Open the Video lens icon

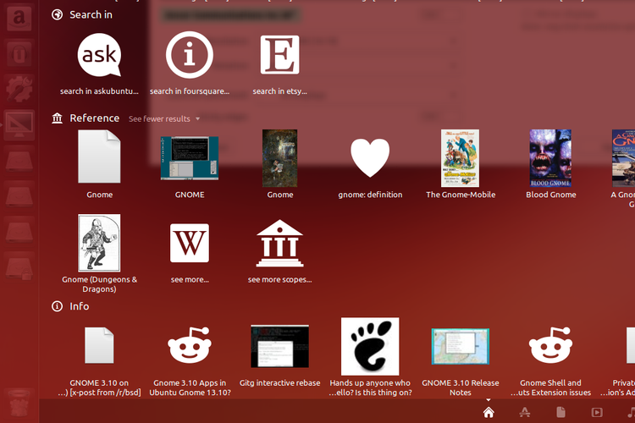tap(597, 412)
